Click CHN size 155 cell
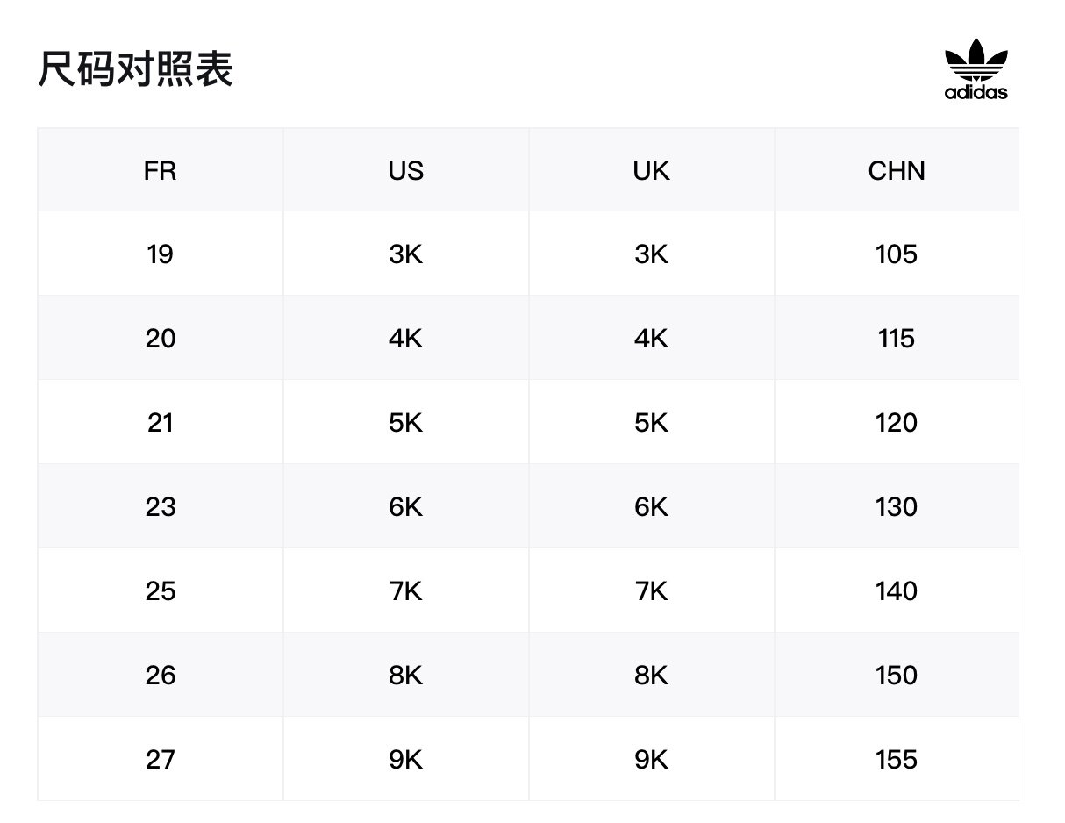This screenshot has width=1065, height=823. [x=897, y=759]
